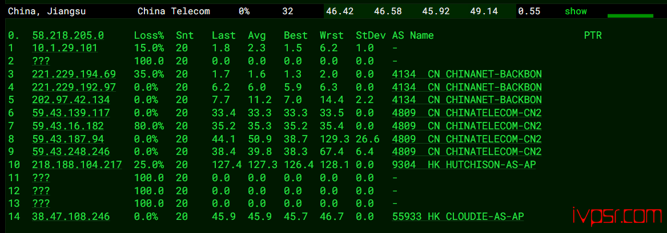The width and height of the screenshot is (667, 233).
Task: Click the 55933 HK CLOUDIE-AS-AP link
Action: point(458,216)
